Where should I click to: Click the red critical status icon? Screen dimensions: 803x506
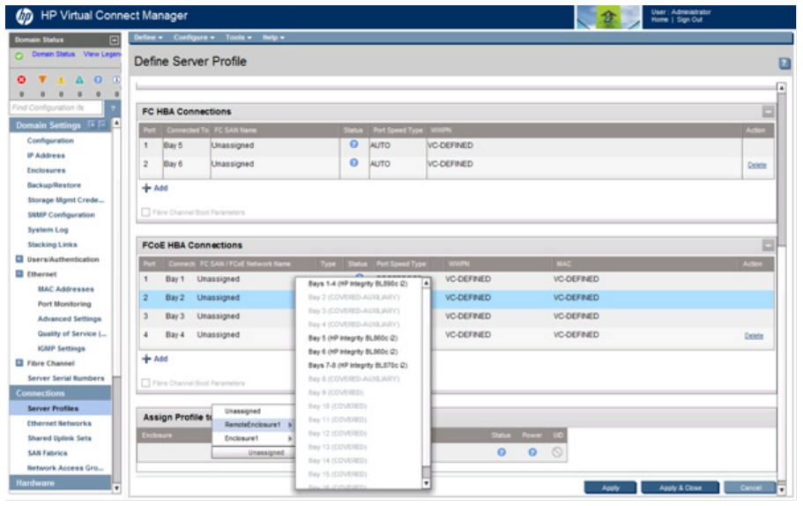pos(19,79)
